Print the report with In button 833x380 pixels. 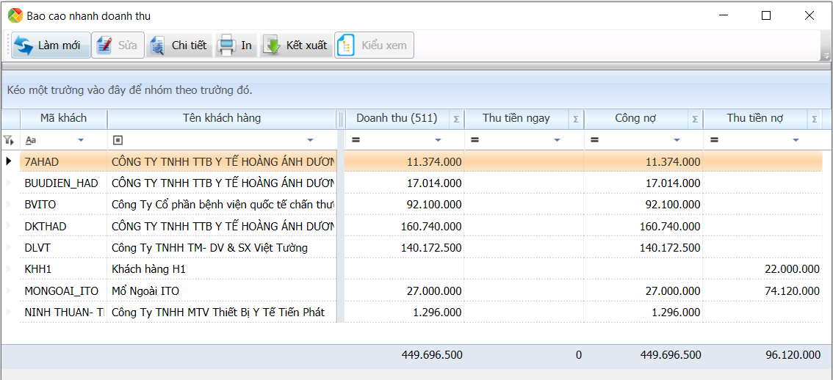pyautogui.click(x=236, y=45)
